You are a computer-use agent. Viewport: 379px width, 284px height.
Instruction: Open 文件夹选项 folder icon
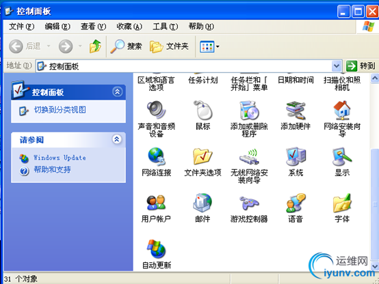point(202,156)
